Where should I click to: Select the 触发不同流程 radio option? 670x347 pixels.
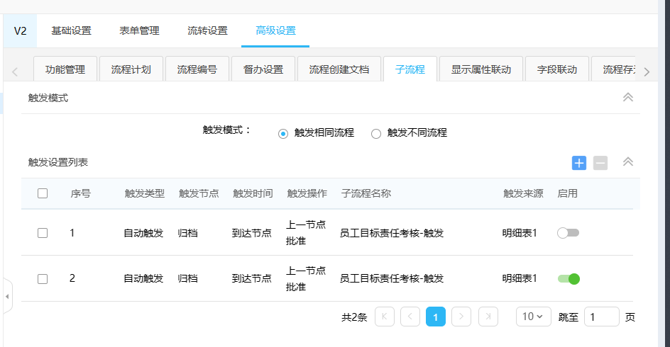376,133
